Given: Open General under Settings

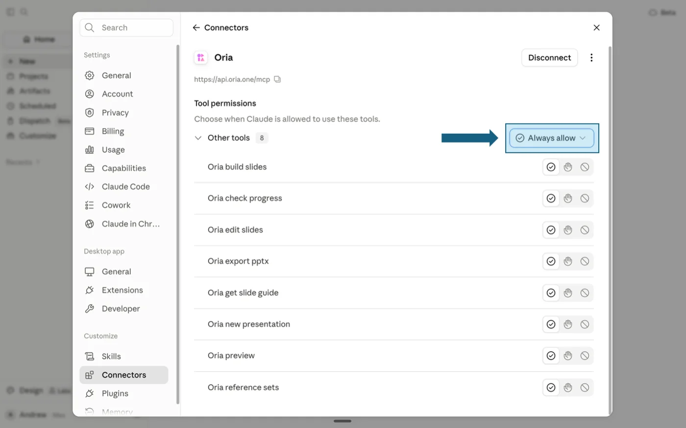Looking at the screenshot, I should [x=124, y=75].
